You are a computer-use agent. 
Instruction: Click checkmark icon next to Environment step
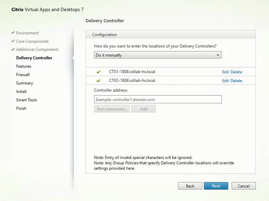tap(13, 33)
